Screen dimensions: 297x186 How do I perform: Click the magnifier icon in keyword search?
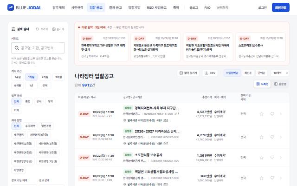tap(17, 48)
